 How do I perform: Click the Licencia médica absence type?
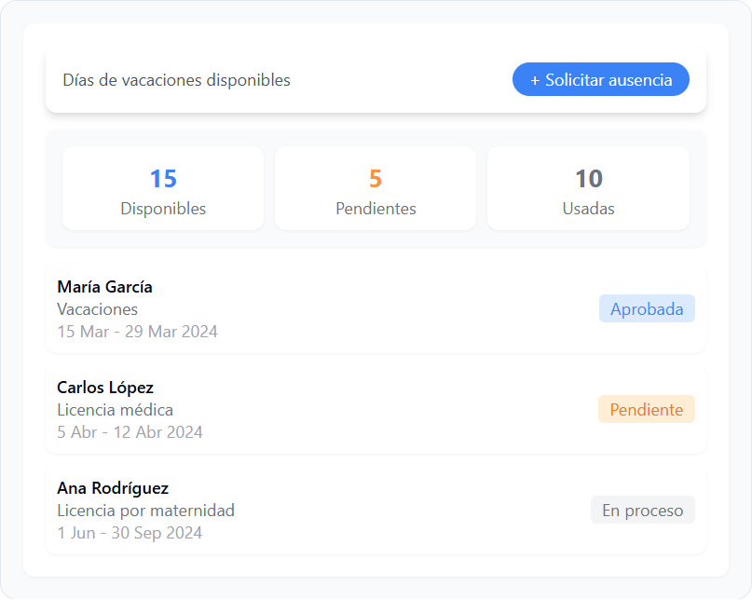coord(115,410)
